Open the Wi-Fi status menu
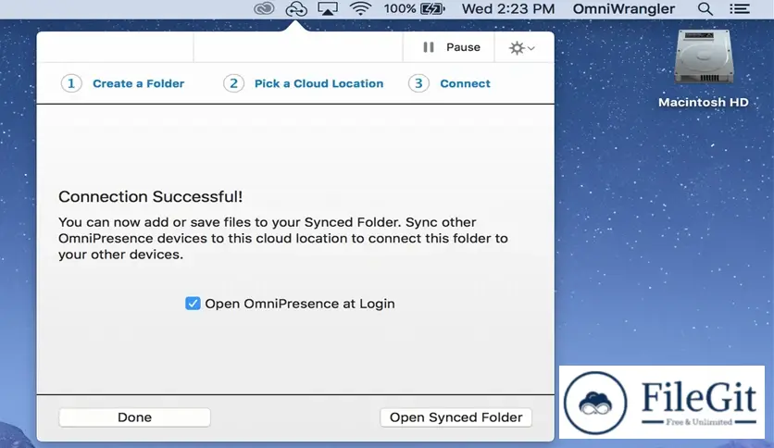This screenshot has width=774, height=448. tap(360, 9)
